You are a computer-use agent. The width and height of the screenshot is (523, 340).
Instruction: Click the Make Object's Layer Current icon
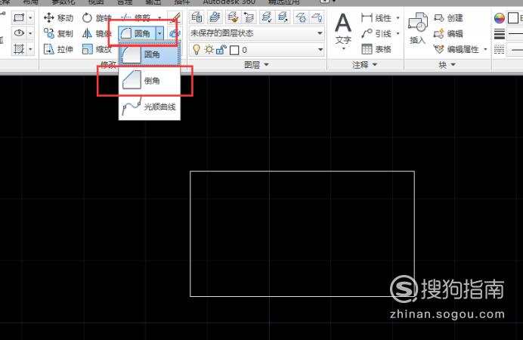(x=215, y=17)
